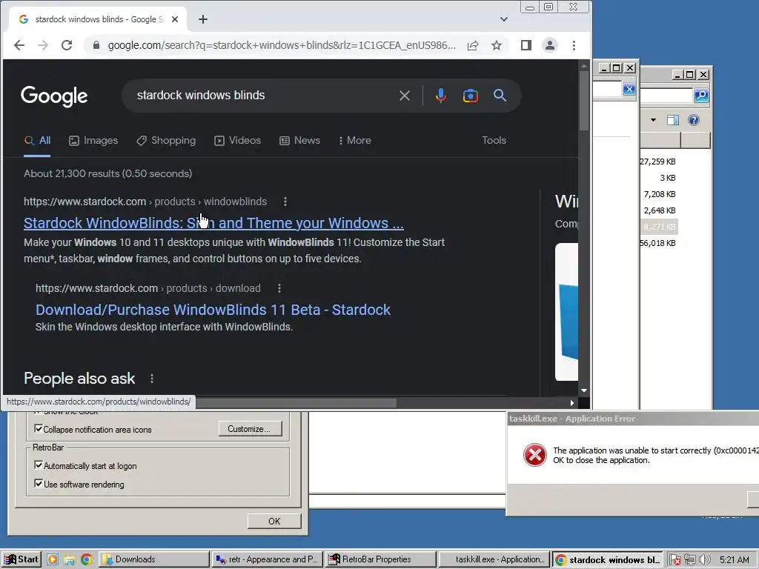The height and width of the screenshot is (569, 759).
Task: Open Chrome side panel
Action: 526,45
